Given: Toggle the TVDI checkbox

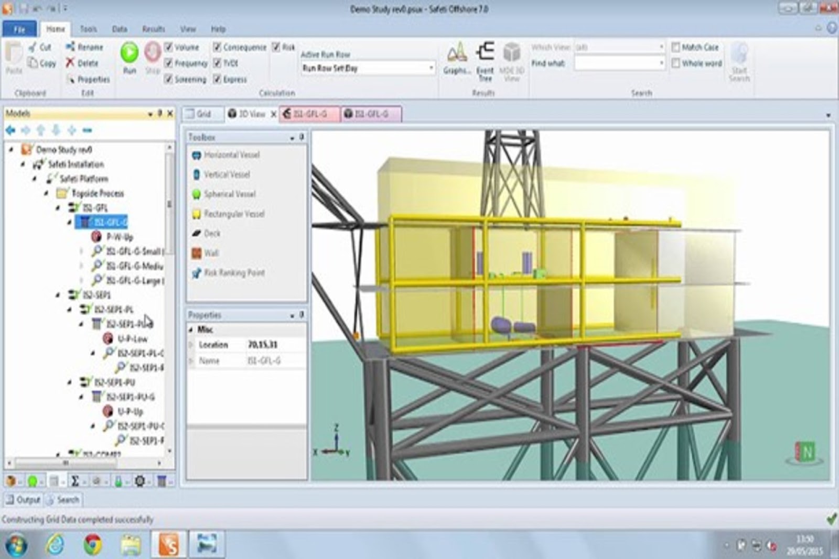Looking at the screenshot, I should tap(217, 63).
